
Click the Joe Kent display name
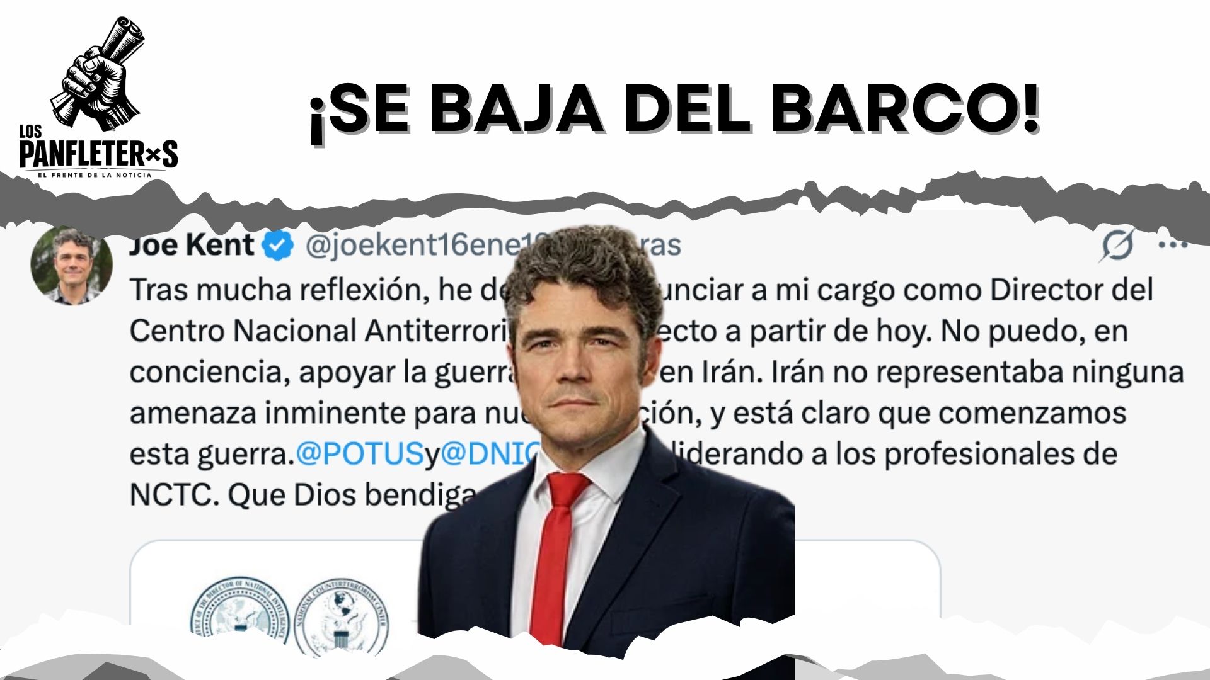click(x=192, y=244)
